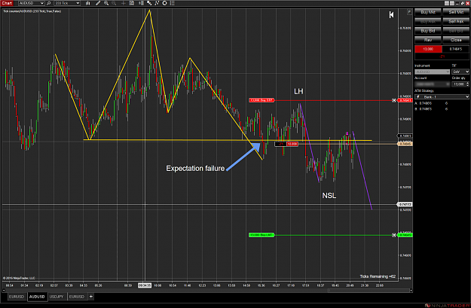Image resolution: width=471 pixels, height=308 pixels.
Task: Click the circle icon in toolbar
Action: (x=164, y=3)
